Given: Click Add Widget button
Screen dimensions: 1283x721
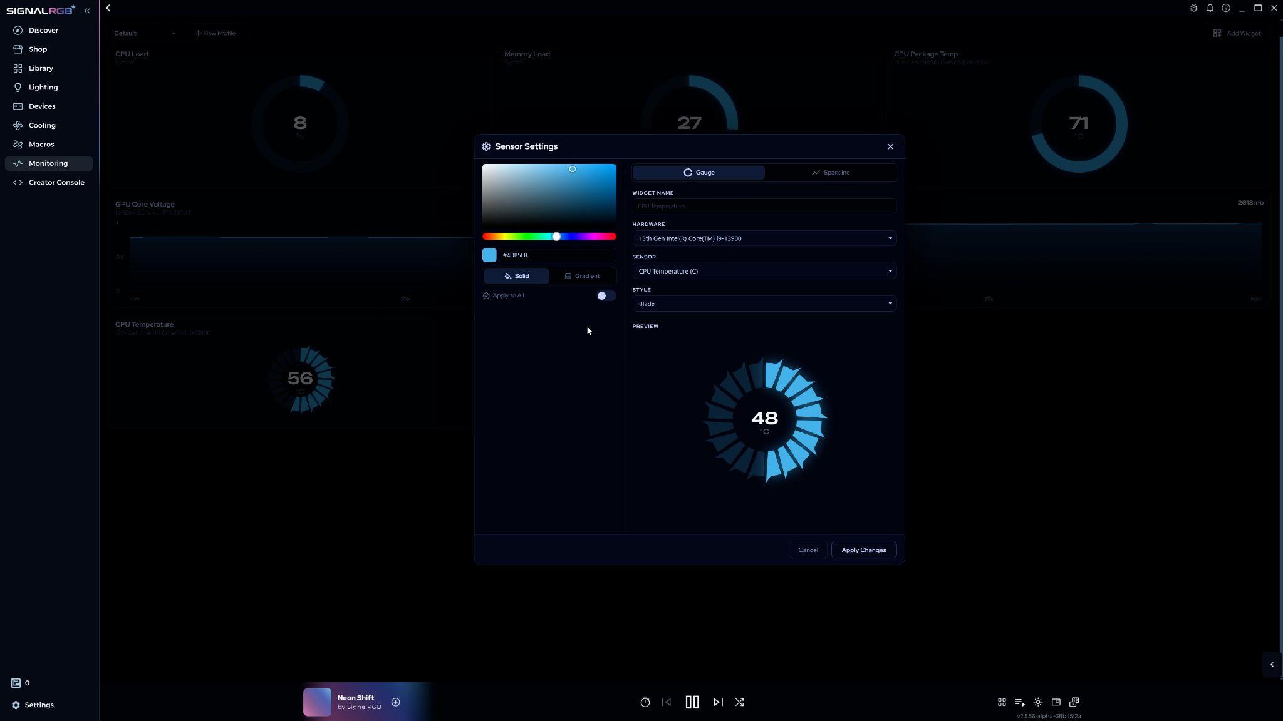Looking at the screenshot, I should point(1237,33).
